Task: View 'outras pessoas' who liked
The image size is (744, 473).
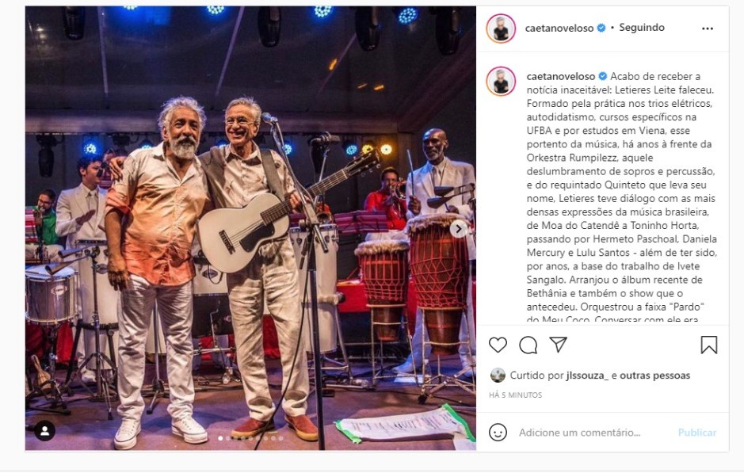Action: [654, 376]
